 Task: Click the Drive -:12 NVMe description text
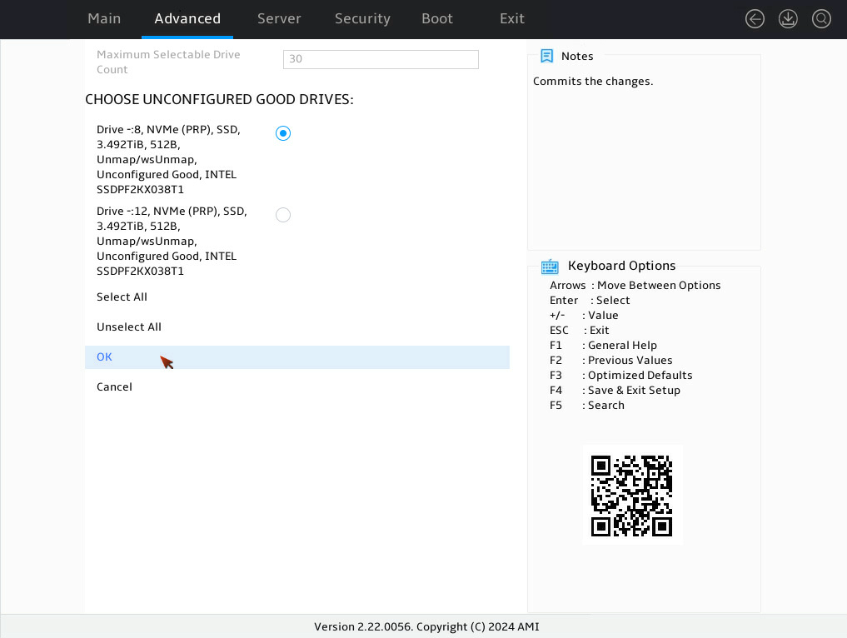click(172, 241)
